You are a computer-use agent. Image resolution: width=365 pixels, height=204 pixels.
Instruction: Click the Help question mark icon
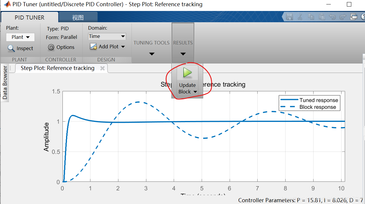click(x=363, y=17)
